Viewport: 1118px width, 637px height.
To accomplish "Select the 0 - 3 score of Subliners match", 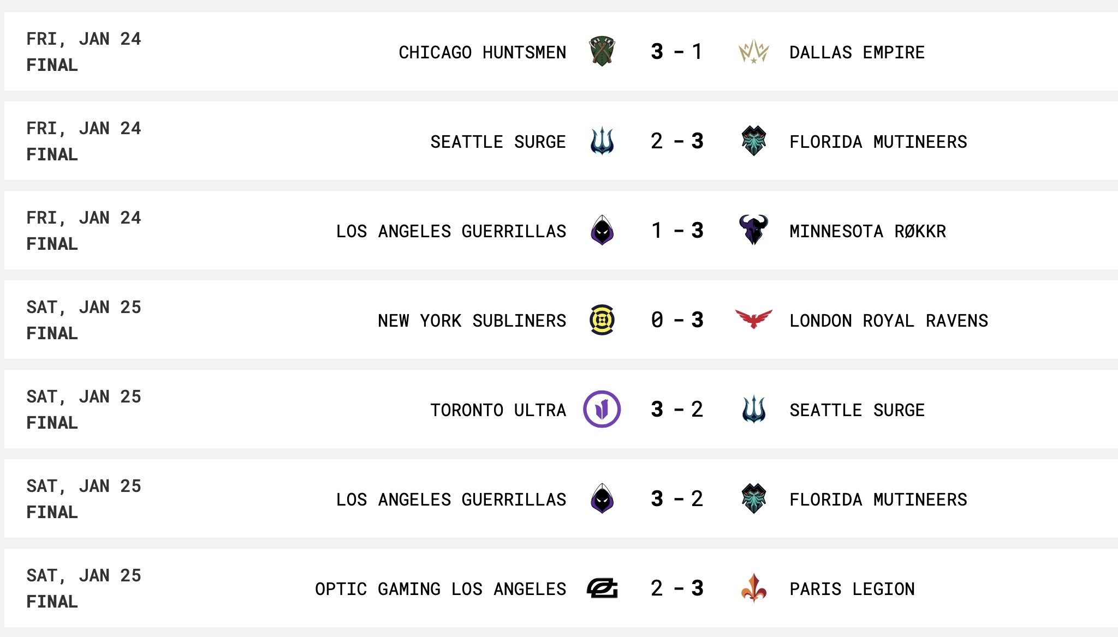I will point(677,320).
